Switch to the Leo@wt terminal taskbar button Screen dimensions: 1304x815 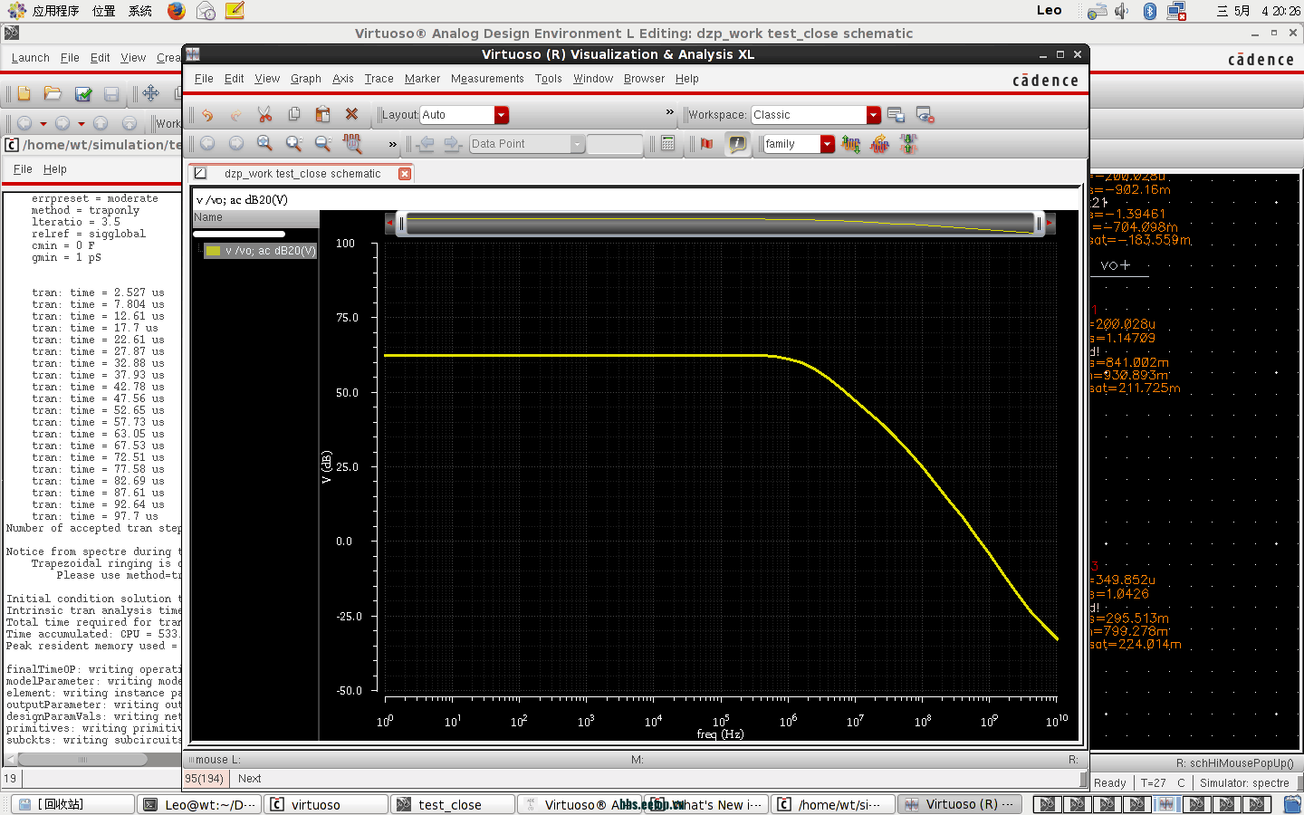pyautogui.click(x=199, y=804)
